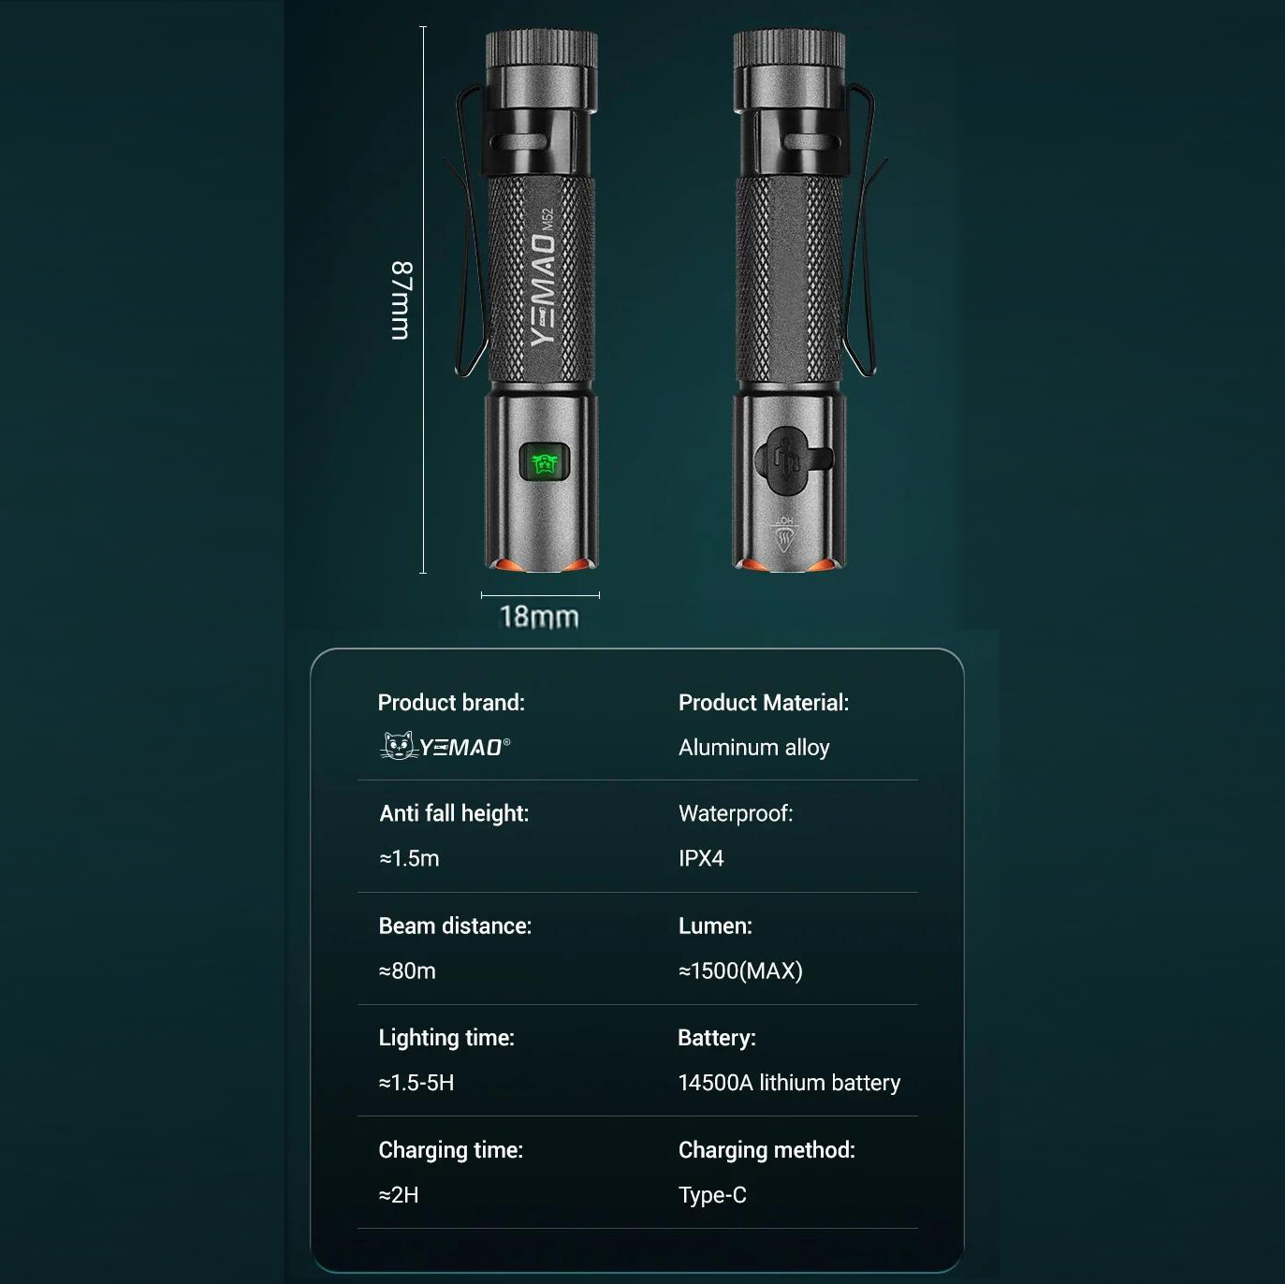Click the USB charging port cover icon
Image resolution: width=1285 pixels, height=1284 pixels.
[792, 457]
